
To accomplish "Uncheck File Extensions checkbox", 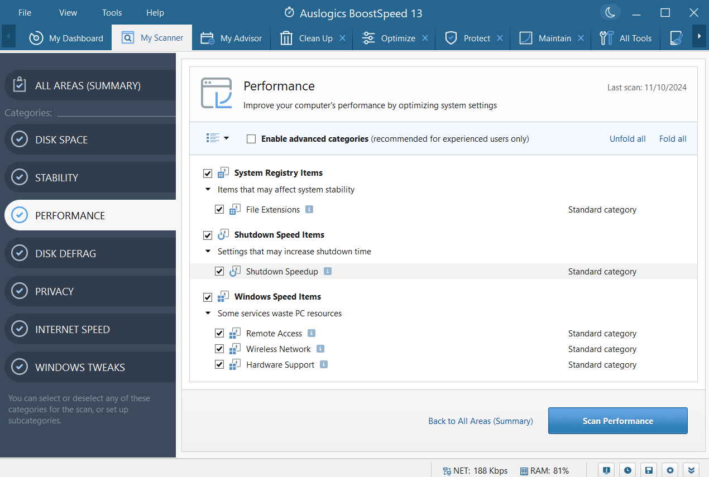I will (x=219, y=210).
